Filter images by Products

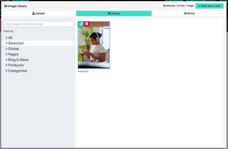point(38,65)
